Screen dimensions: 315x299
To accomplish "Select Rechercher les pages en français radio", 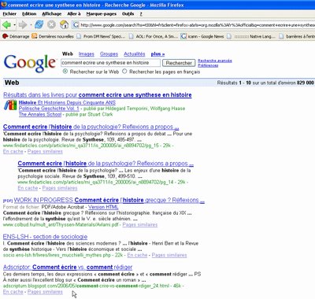I will point(124,72).
